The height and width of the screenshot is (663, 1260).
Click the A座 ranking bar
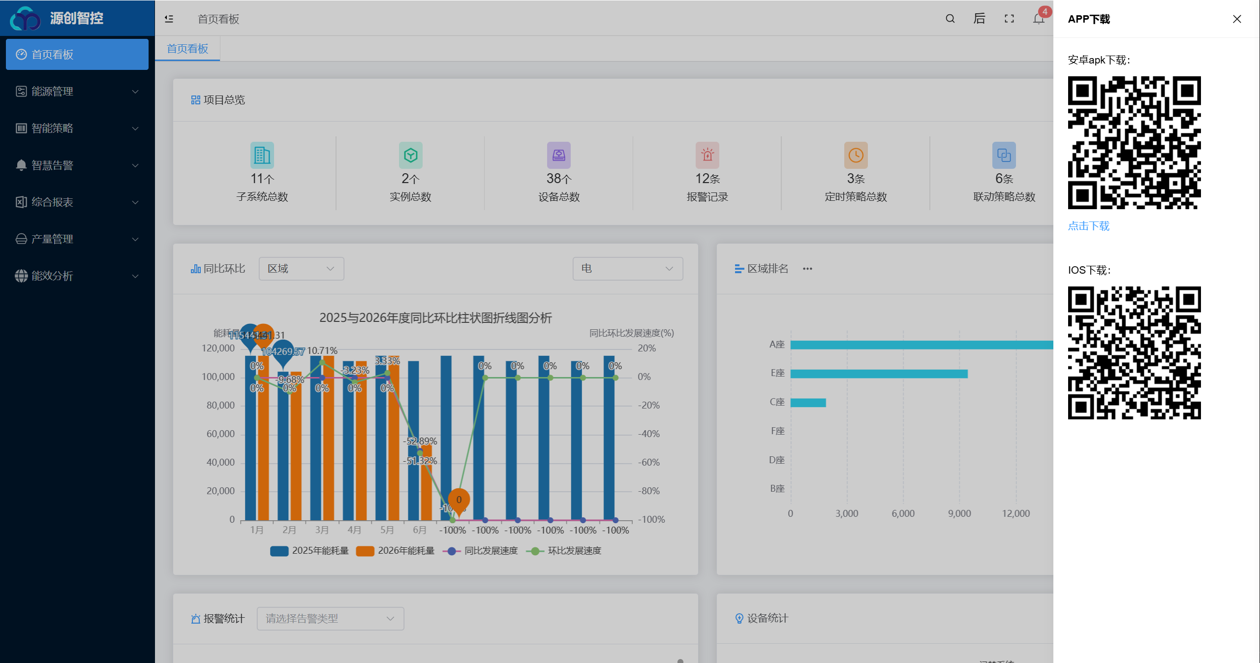point(922,345)
